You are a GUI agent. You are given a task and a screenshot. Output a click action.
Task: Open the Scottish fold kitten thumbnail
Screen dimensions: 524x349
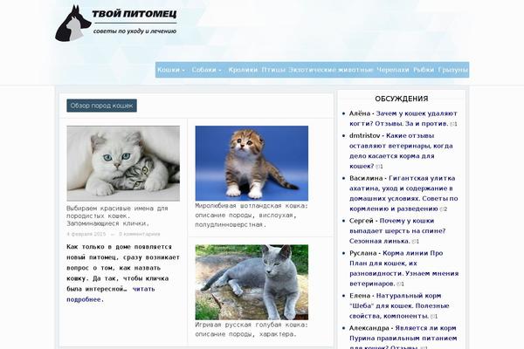pos(252,163)
